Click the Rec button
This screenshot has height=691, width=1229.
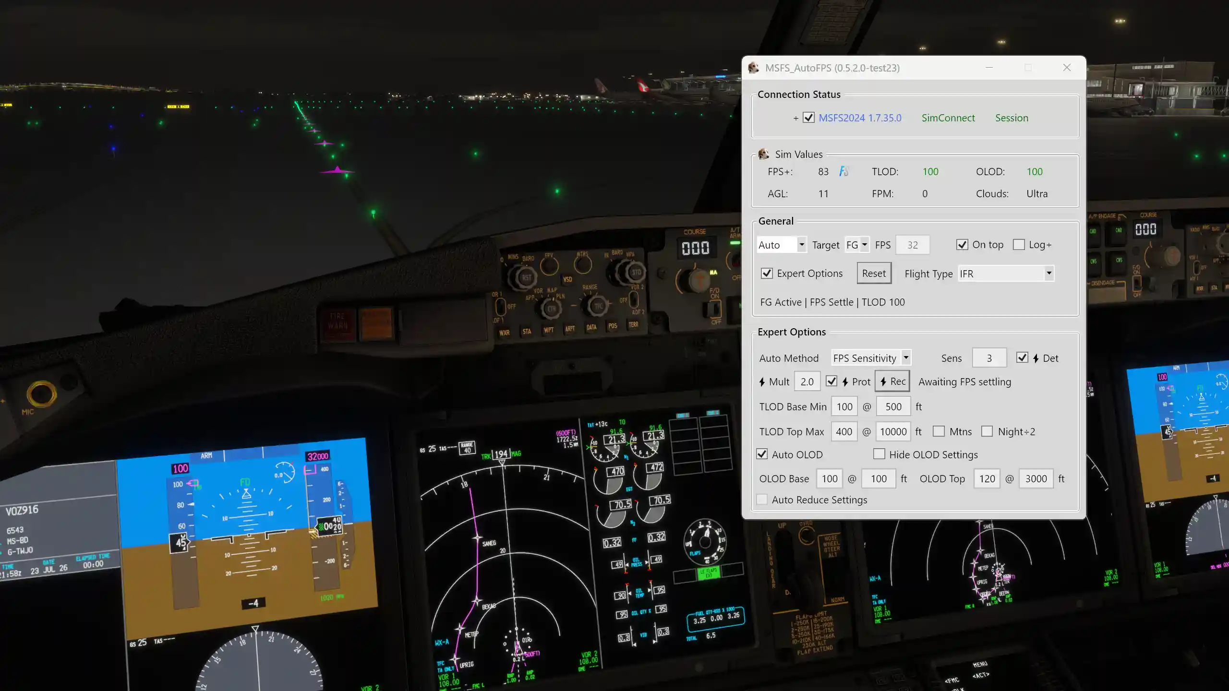coord(892,381)
